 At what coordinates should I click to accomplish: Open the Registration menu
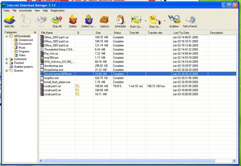pyautogui.click(x=58, y=11)
